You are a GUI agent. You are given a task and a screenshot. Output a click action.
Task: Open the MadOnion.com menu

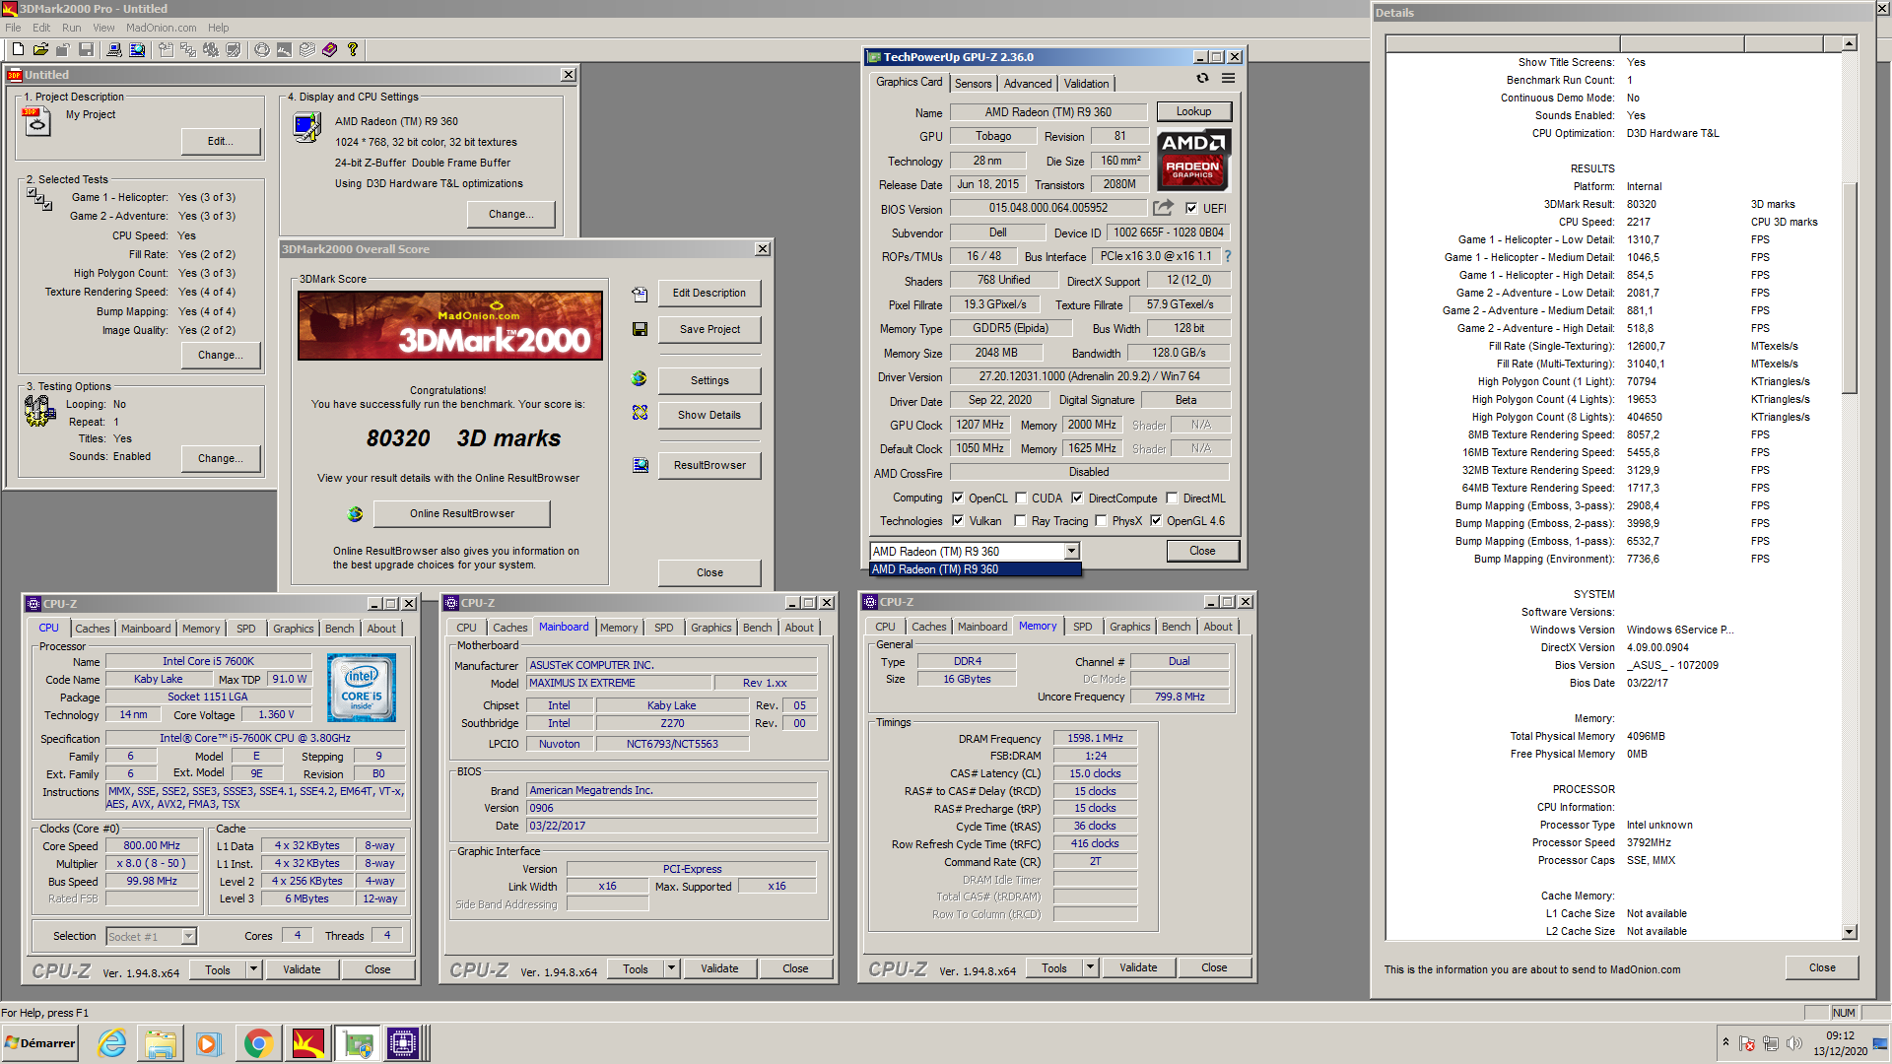[161, 28]
